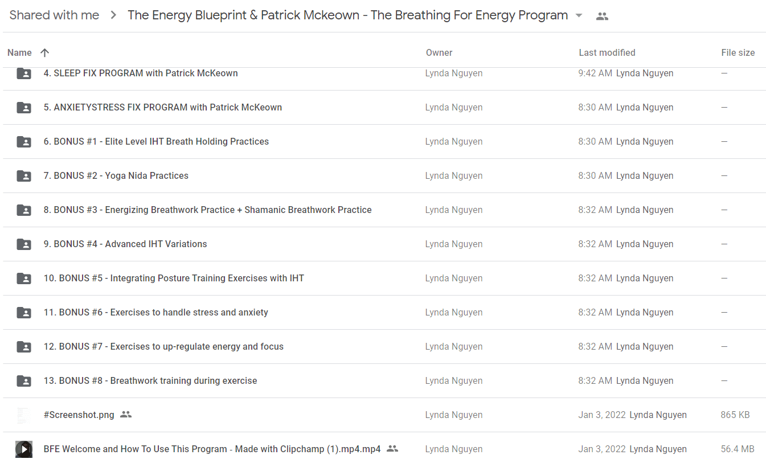Click the folder icon for 9. BONUS #4

point(24,244)
